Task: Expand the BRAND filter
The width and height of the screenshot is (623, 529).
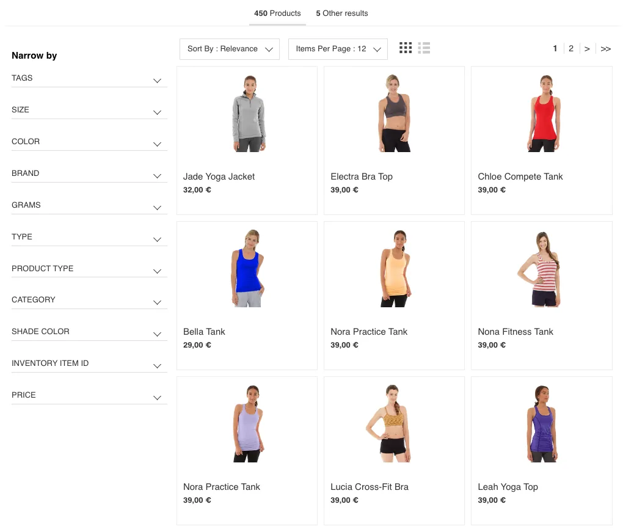Action: coord(89,173)
